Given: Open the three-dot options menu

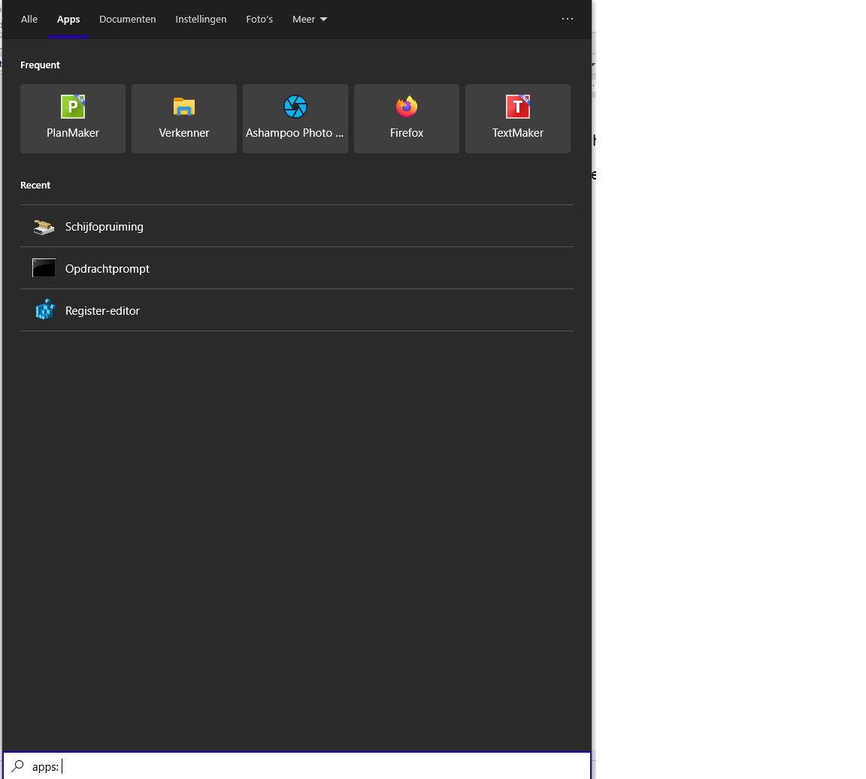Looking at the screenshot, I should [568, 19].
